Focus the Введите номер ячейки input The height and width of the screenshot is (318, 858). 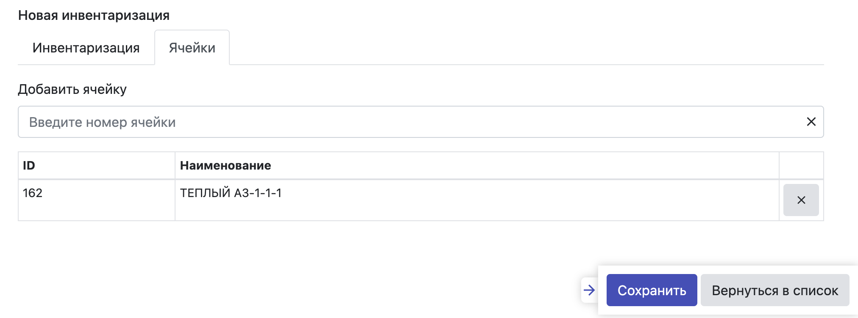[x=407, y=122]
